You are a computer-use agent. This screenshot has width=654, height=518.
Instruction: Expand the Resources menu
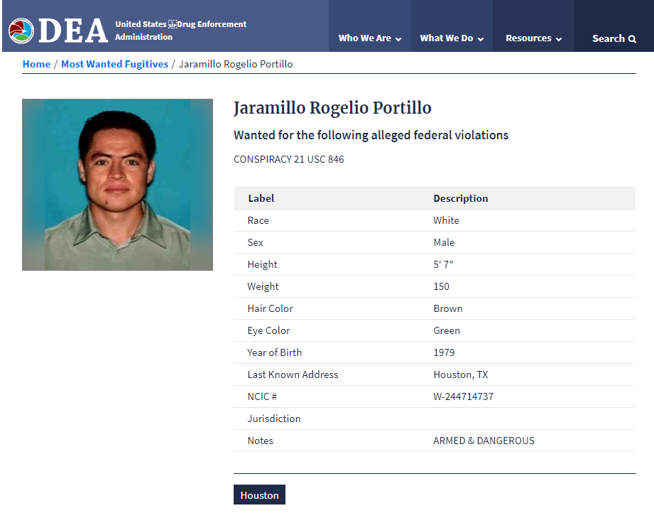click(533, 38)
